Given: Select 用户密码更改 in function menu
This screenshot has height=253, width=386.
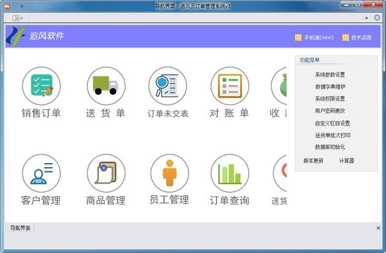Looking at the screenshot, I should point(330,111).
